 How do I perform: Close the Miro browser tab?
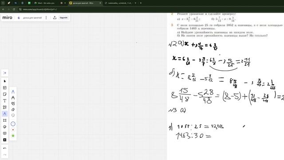(100, 3)
